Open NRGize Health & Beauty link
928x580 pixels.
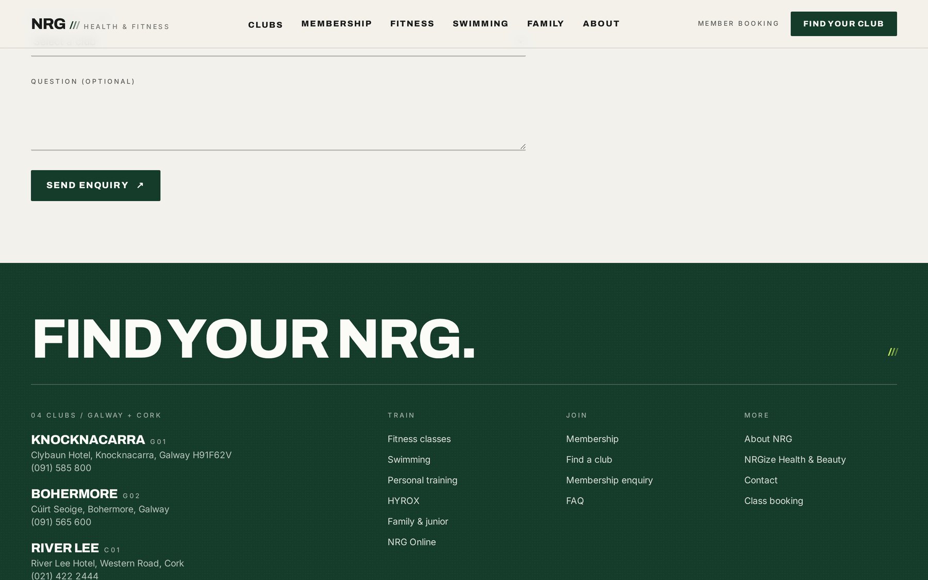795,460
